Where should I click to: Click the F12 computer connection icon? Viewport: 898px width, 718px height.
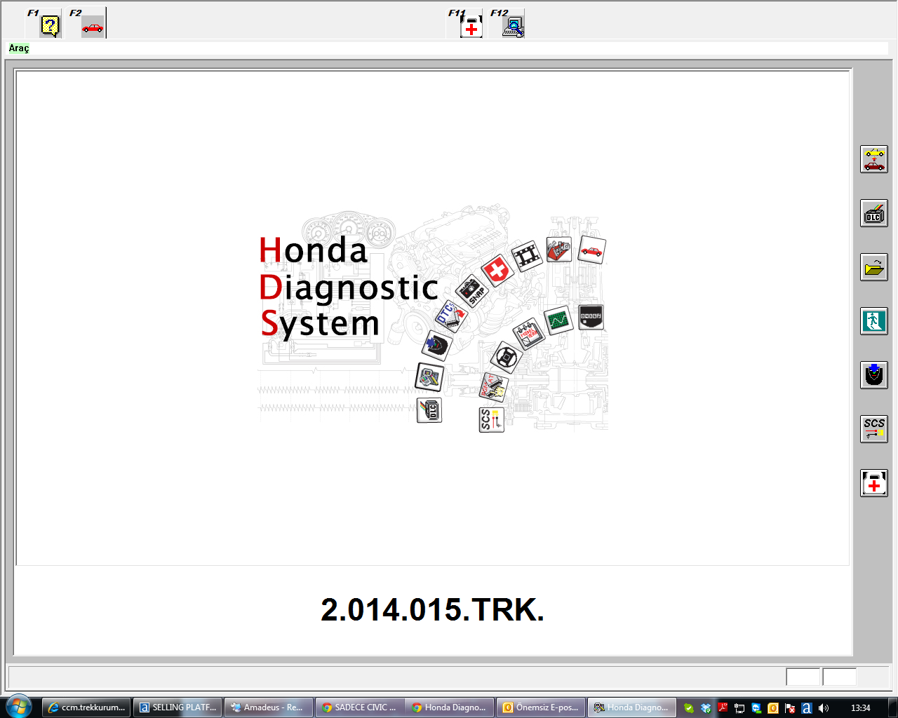click(514, 27)
